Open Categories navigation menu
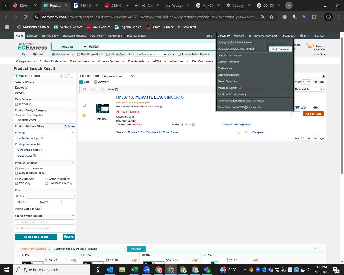Viewport: 344px width, 275px height. click(x=26, y=61)
